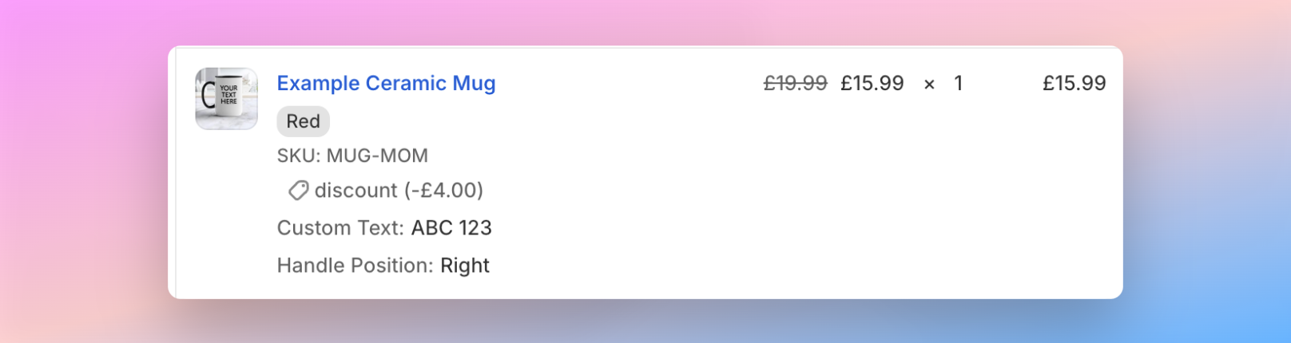Click the discounted £15.99 unit price

(x=872, y=83)
